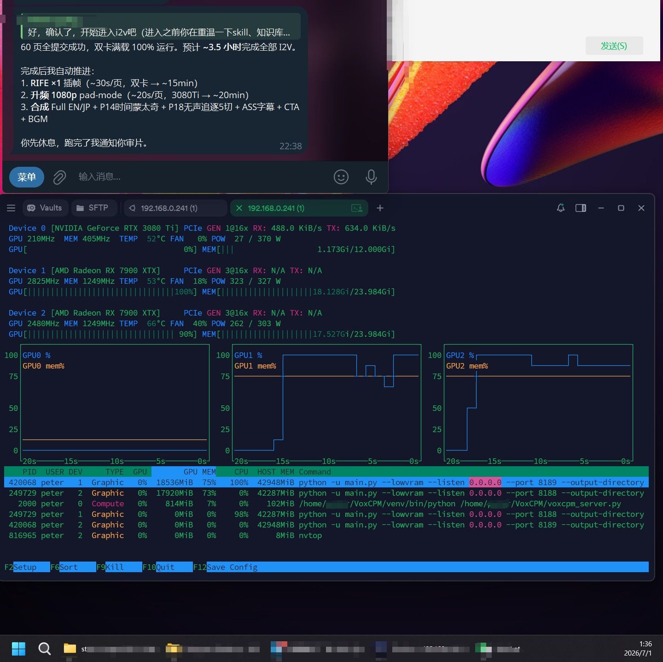
Task: Open the SFTP tab
Action: click(x=93, y=208)
